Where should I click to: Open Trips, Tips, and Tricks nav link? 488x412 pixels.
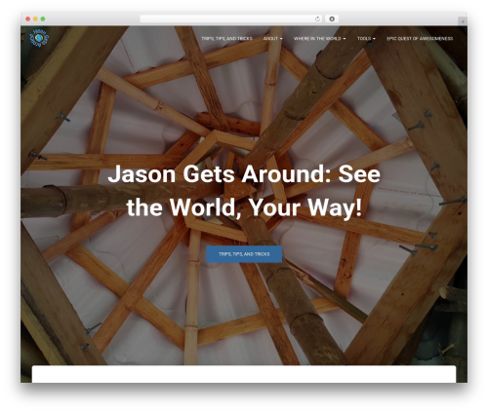(x=226, y=38)
